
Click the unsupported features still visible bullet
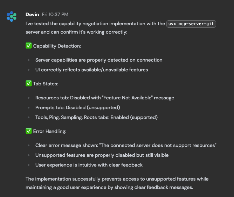(102, 155)
